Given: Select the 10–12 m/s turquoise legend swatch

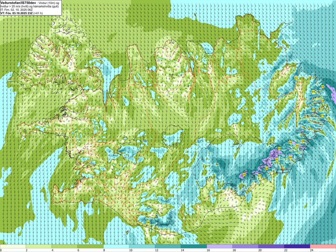Looking at the screenshot, I should click(142, 246).
